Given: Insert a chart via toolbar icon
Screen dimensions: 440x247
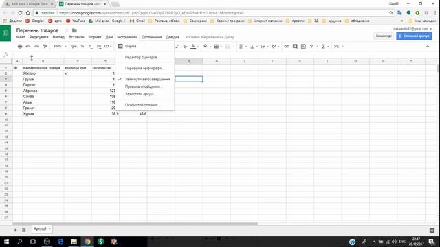Looking at the screenshot, I should (303, 46).
